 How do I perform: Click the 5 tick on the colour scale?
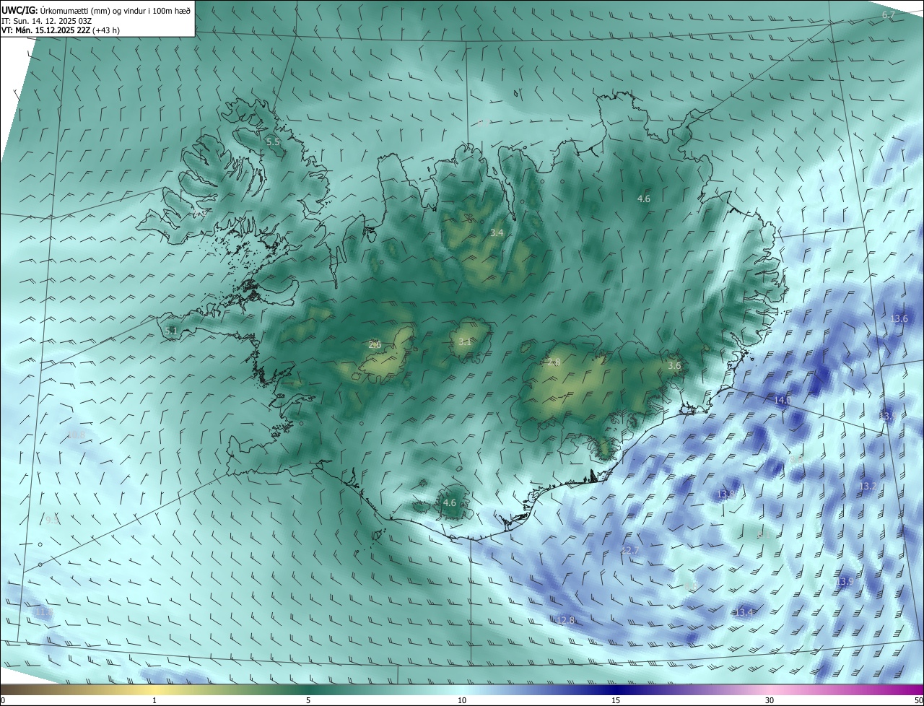coord(308,700)
